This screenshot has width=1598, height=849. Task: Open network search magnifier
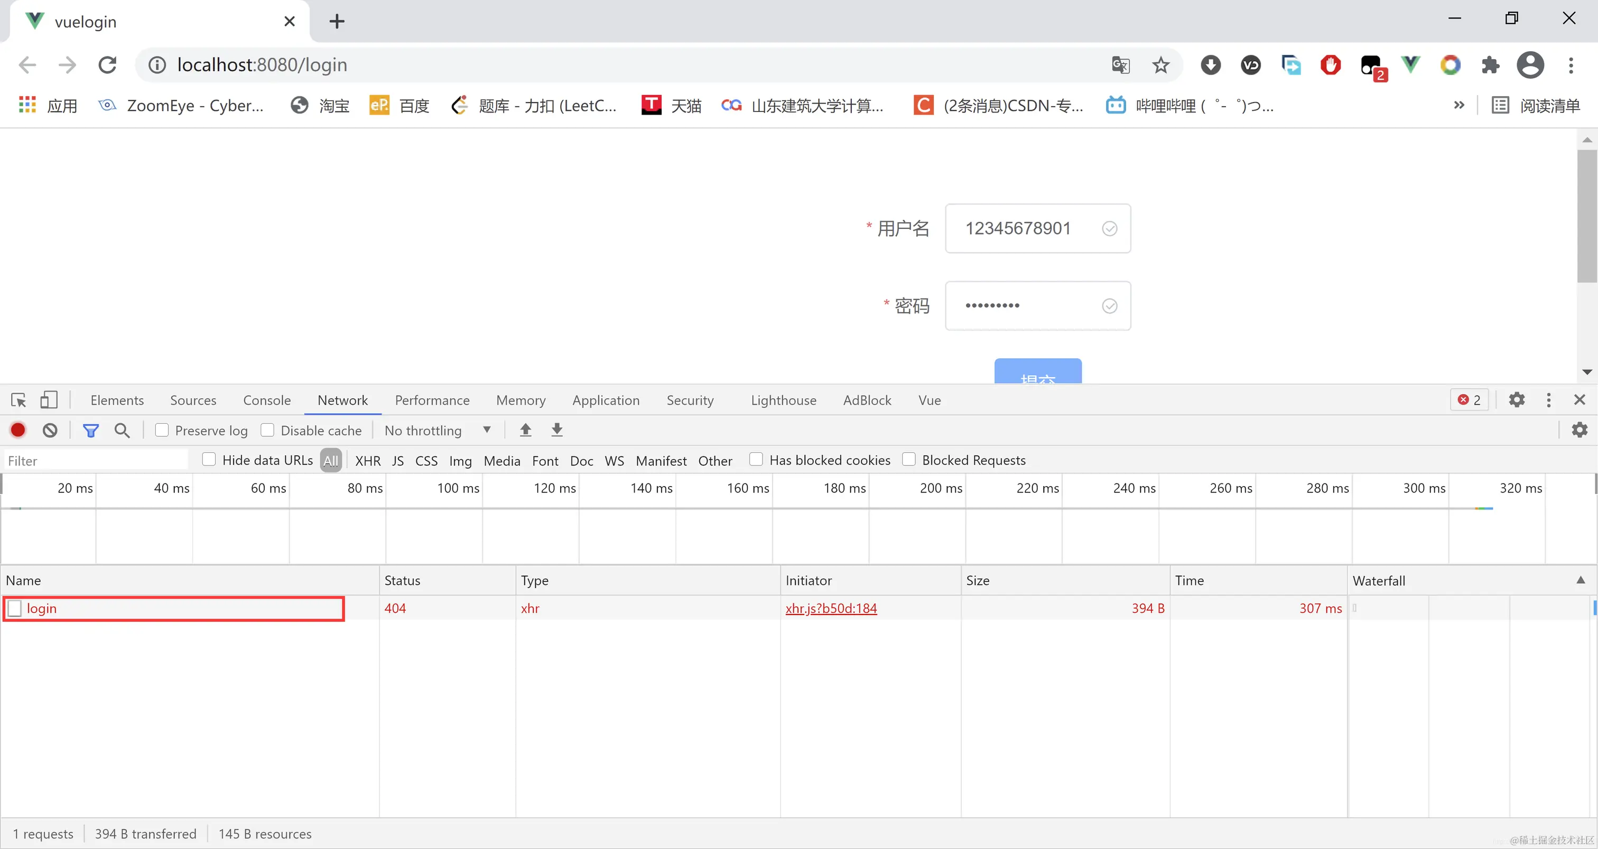122,430
